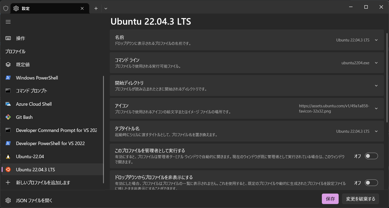The image size is (389, 208).
Task: Click the penguin icon for Ubuntu-22.04
Action: (x=8, y=156)
